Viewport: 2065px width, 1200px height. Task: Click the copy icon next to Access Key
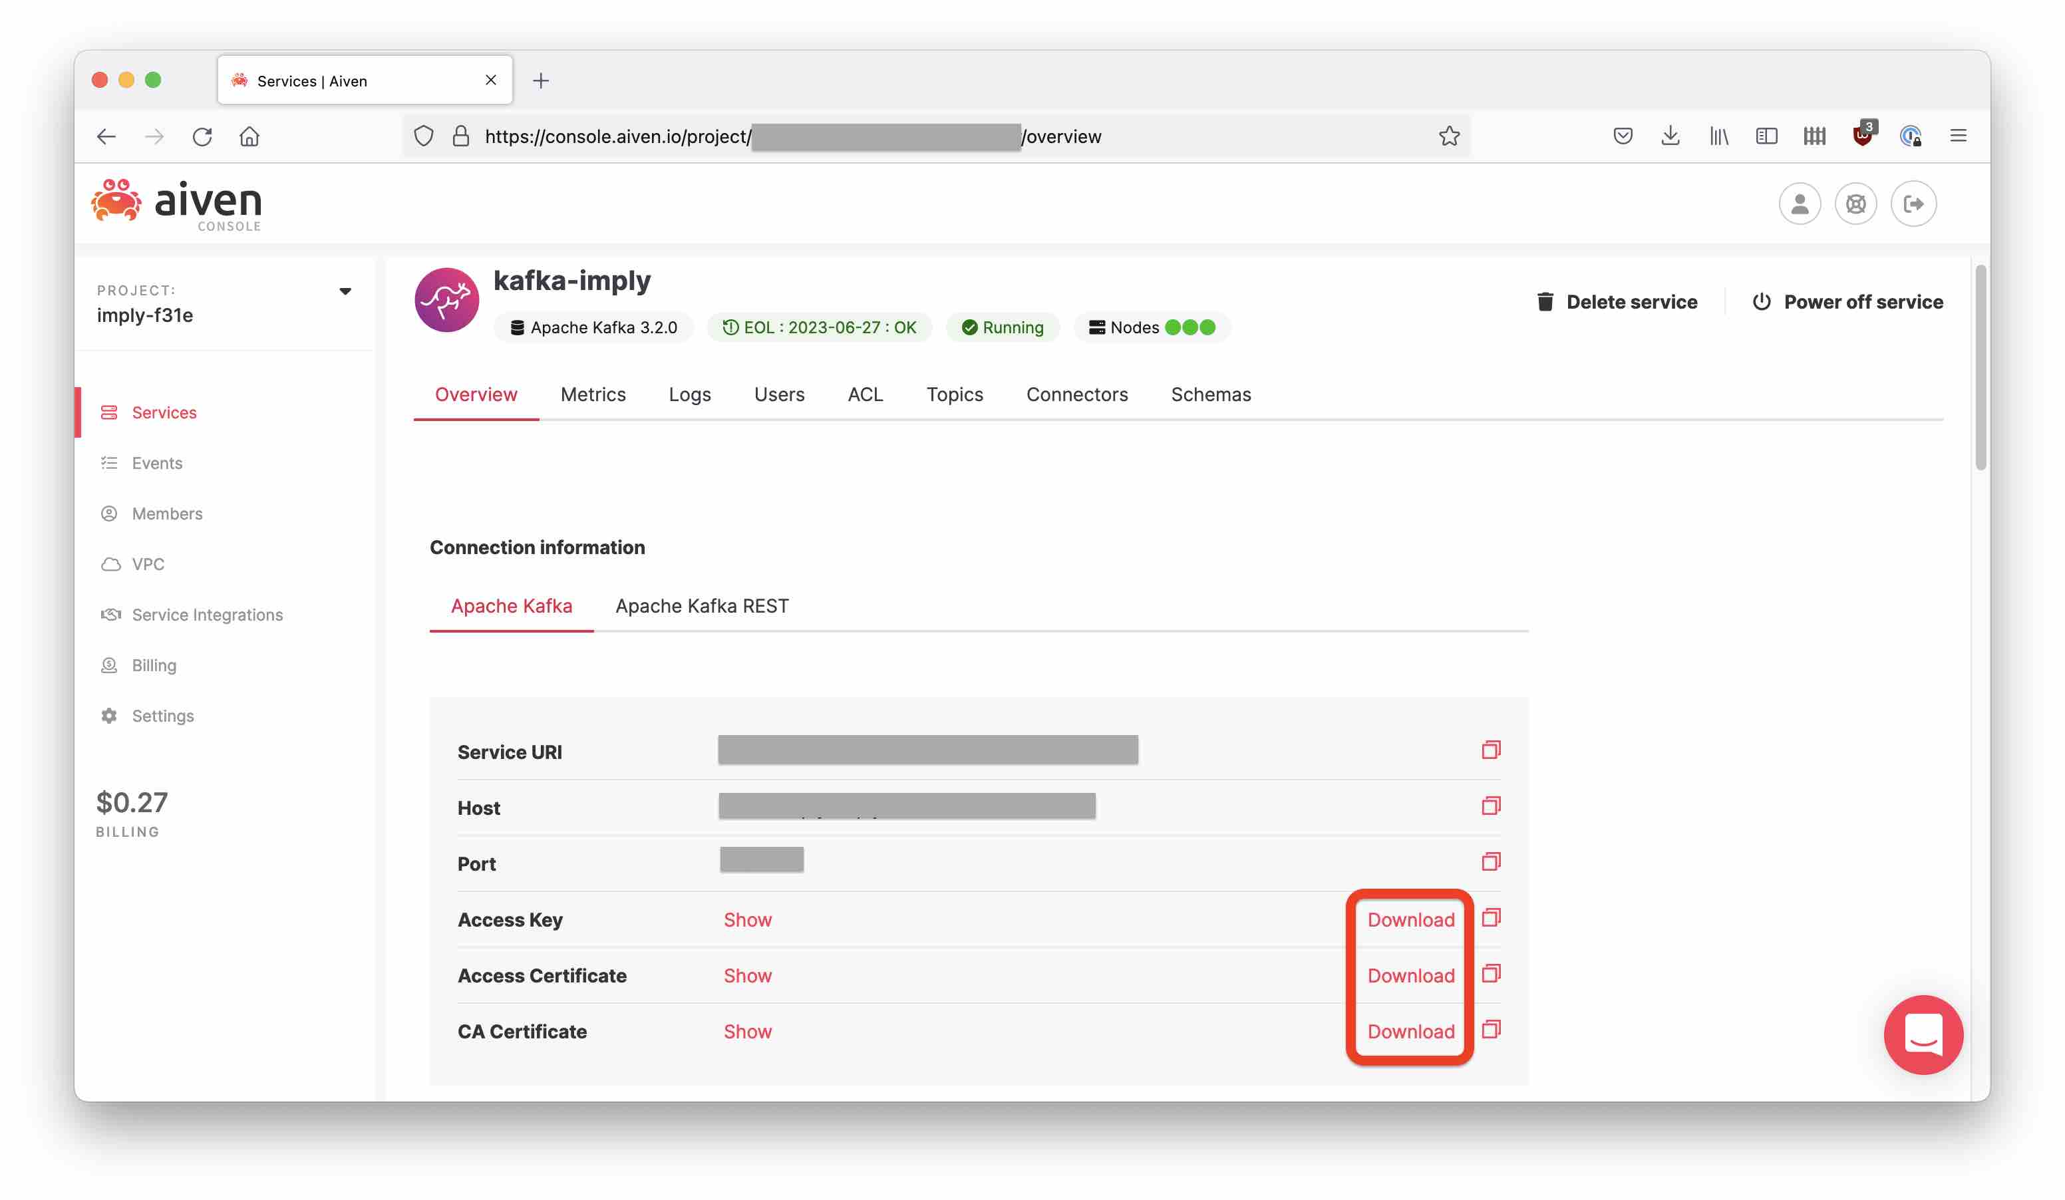(1491, 919)
